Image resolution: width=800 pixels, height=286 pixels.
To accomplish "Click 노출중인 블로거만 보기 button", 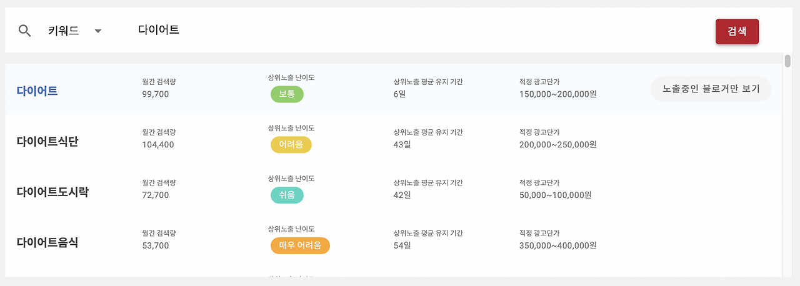I will point(711,89).
